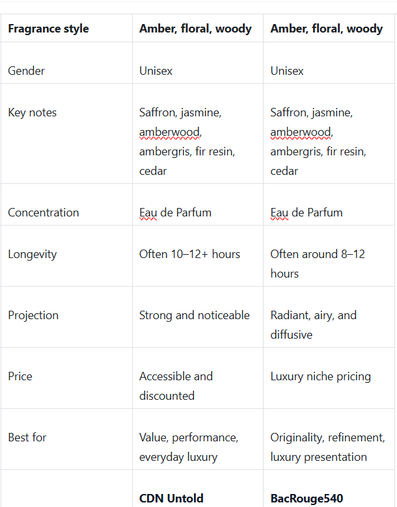Click the 'BacRouge540' bold heading
This screenshot has height=507, width=397.
pyautogui.click(x=307, y=499)
